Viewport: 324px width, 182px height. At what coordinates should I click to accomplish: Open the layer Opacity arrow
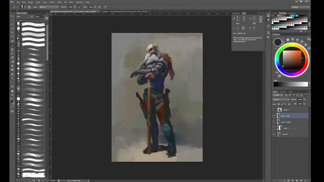(x=304, y=100)
